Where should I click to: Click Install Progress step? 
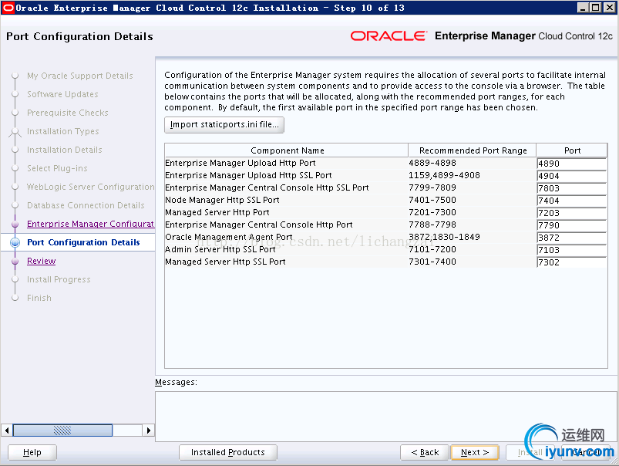click(x=59, y=279)
